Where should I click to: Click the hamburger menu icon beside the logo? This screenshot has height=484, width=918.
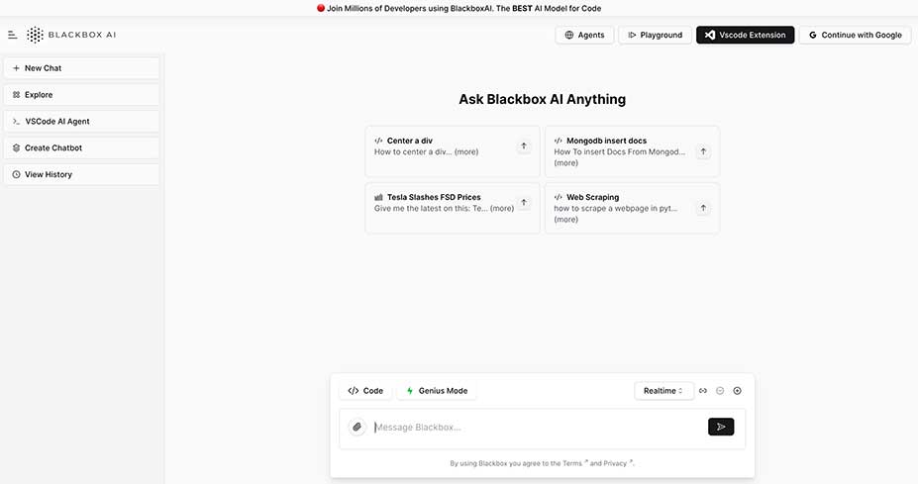12,35
